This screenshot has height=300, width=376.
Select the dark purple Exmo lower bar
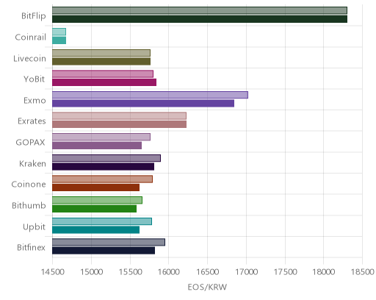click(143, 104)
